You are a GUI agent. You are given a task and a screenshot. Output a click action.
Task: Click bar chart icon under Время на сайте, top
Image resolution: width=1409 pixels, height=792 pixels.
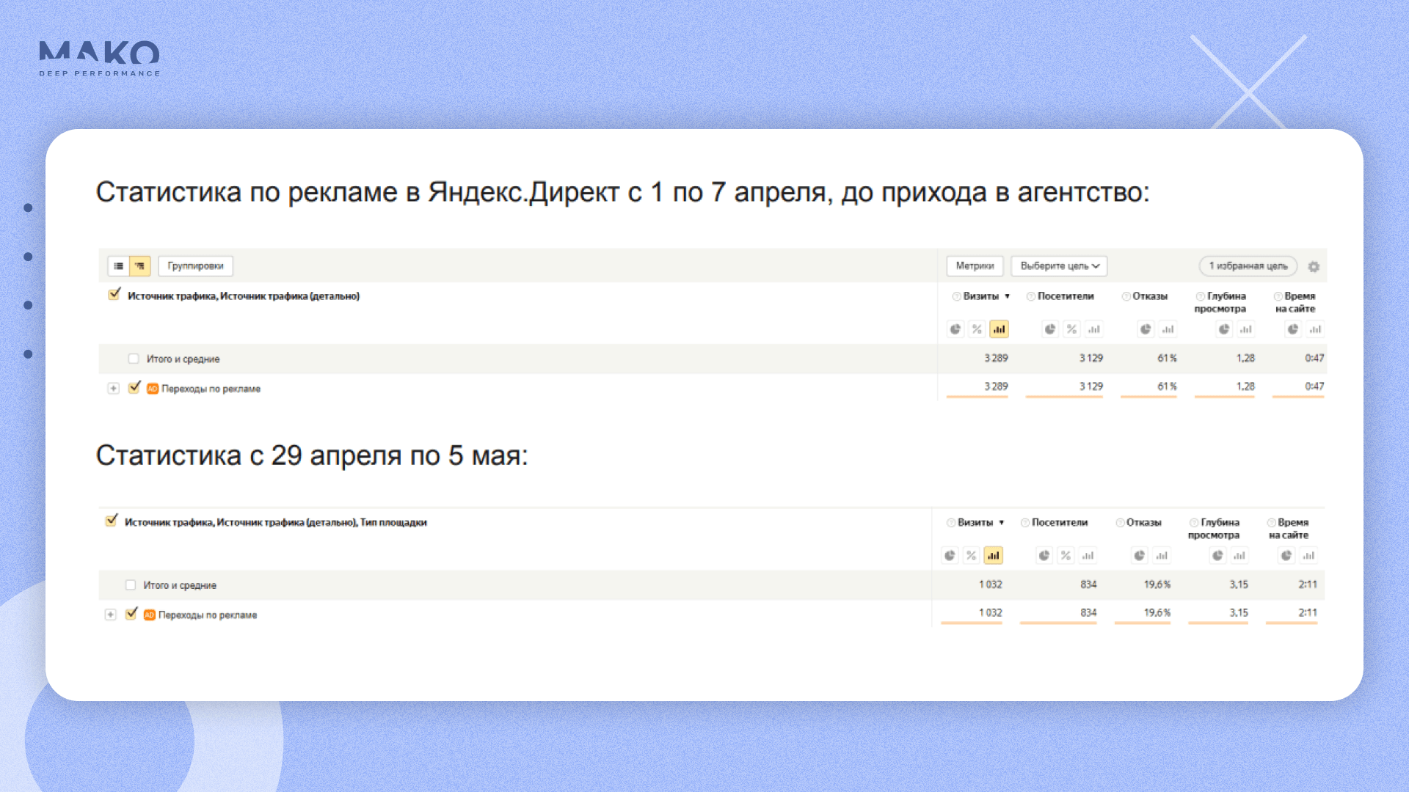(x=1315, y=329)
